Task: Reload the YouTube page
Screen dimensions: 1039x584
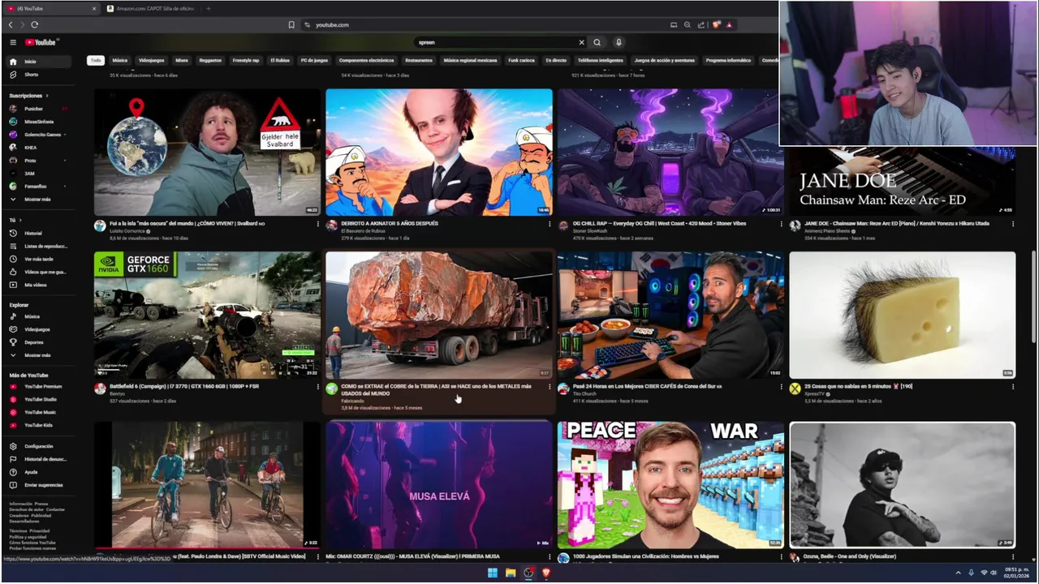Action: 35,25
